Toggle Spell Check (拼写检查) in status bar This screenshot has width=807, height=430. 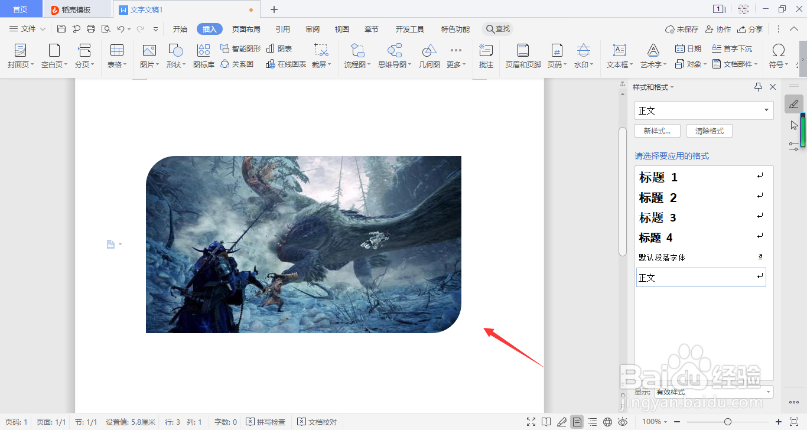[x=266, y=422]
